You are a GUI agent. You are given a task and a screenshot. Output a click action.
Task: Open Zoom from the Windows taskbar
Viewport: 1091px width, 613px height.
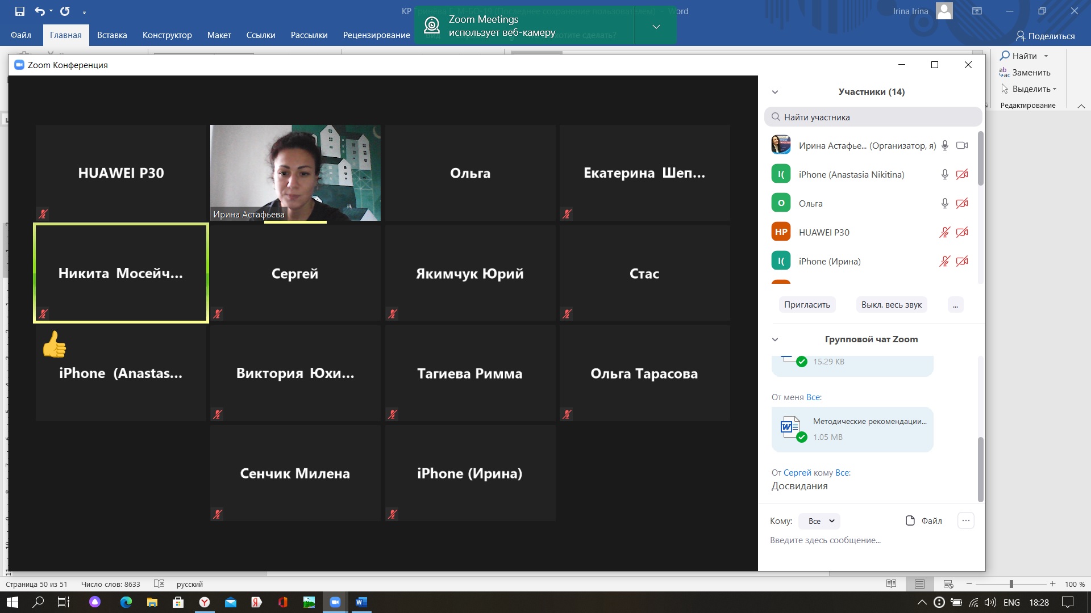coord(335,602)
